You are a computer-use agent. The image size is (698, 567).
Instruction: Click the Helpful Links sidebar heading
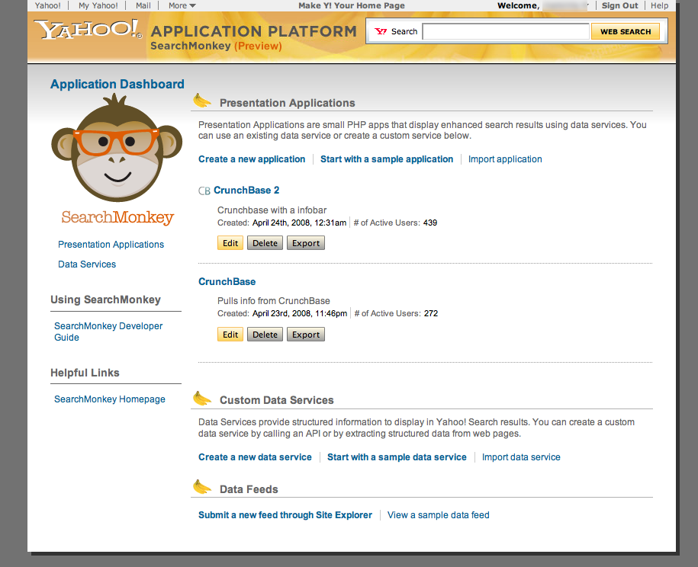(x=85, y=373)
